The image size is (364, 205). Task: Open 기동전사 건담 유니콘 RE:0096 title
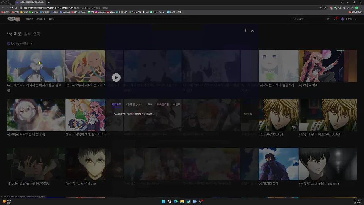tap(28, 183)
